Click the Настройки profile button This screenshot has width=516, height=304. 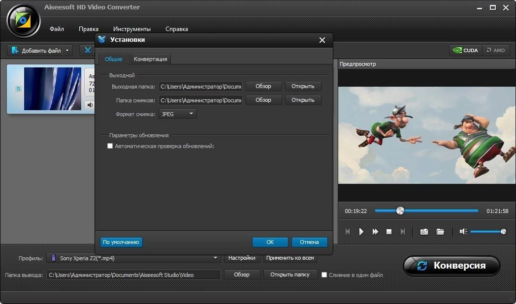pos(242,258)
